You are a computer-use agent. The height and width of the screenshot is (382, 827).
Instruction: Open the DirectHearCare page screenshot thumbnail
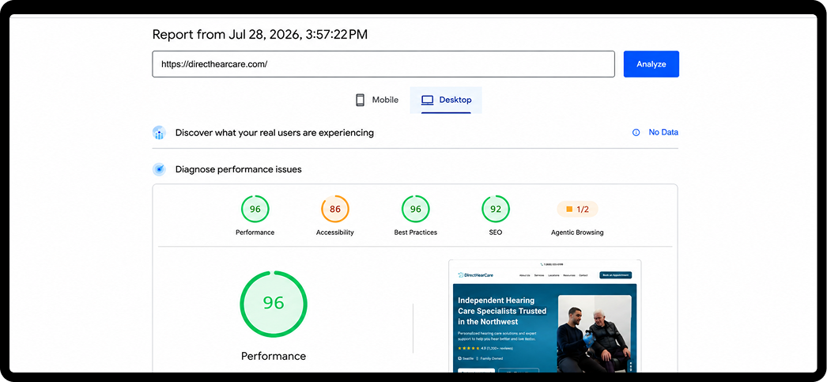pos(545,316)
